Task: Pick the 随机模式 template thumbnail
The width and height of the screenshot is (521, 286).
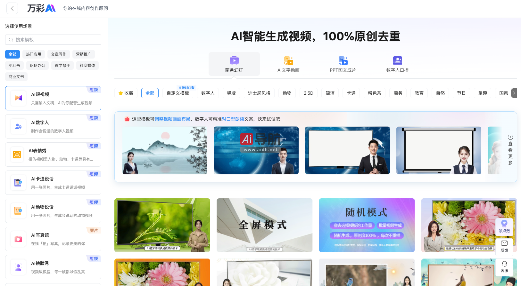Action: tap(367, 225)
